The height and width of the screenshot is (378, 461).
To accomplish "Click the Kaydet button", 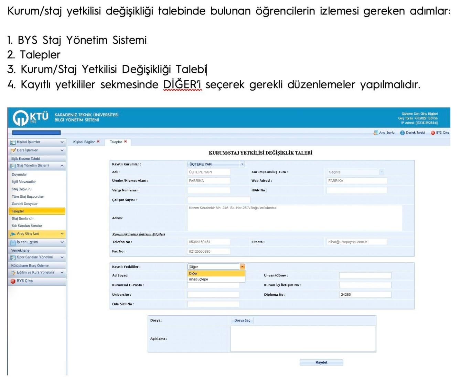I will 321,363.
